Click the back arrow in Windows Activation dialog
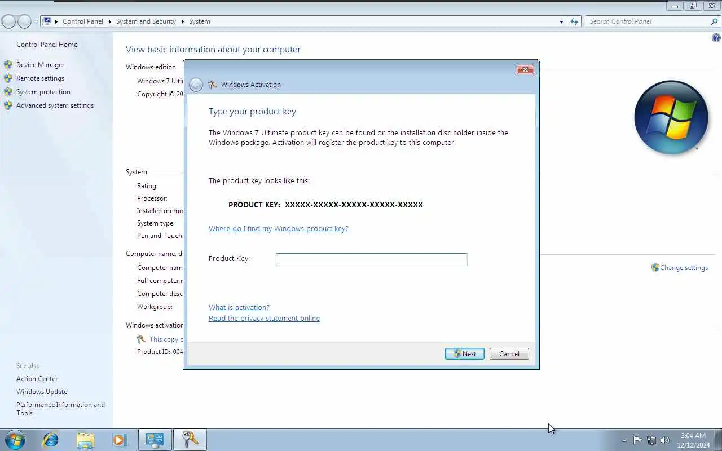722x451 pixels. click(x=196, y=85)
